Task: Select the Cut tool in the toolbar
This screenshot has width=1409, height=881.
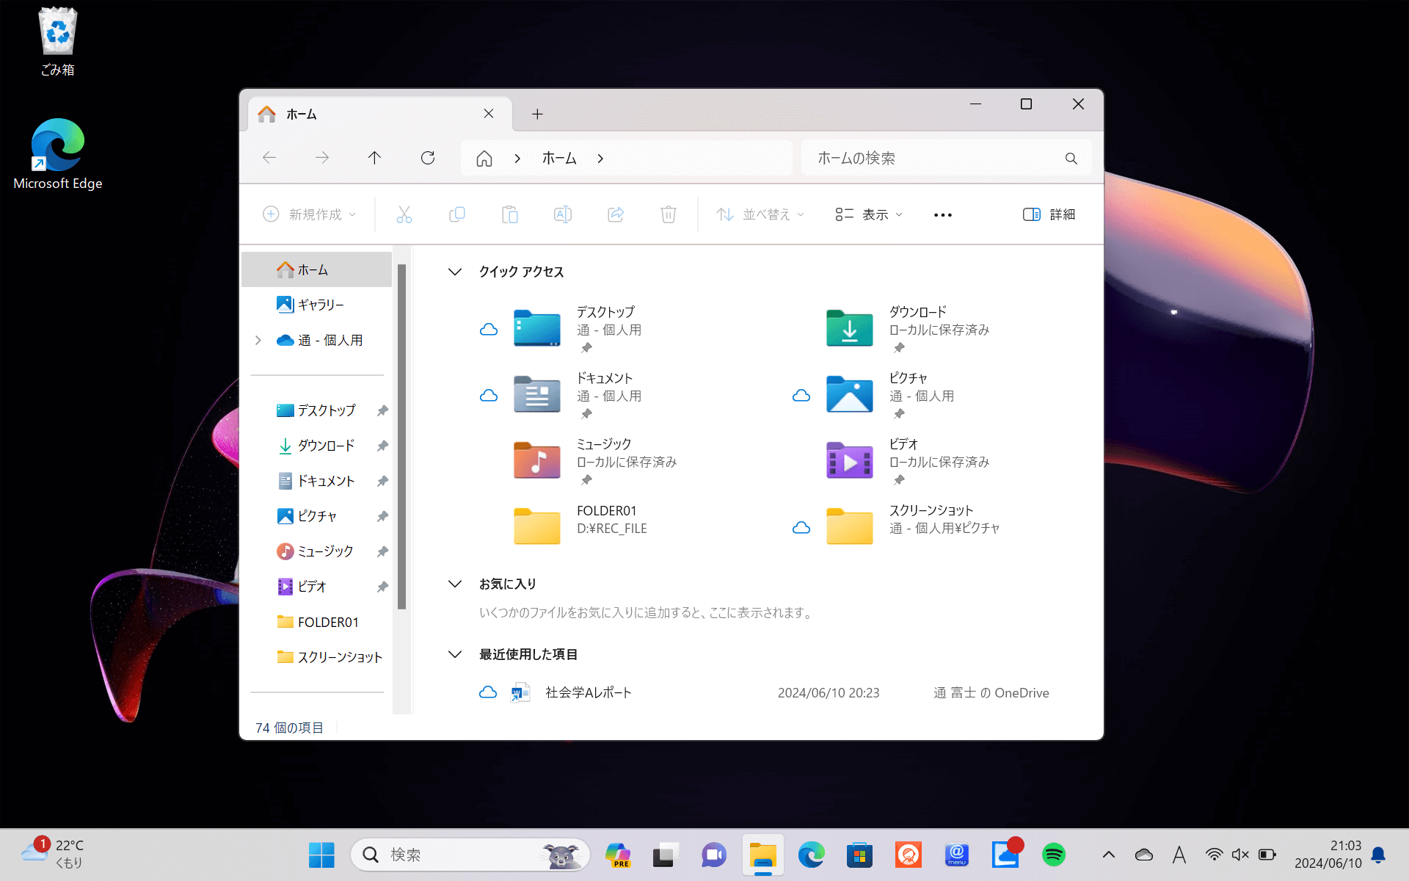Action: 404,214
